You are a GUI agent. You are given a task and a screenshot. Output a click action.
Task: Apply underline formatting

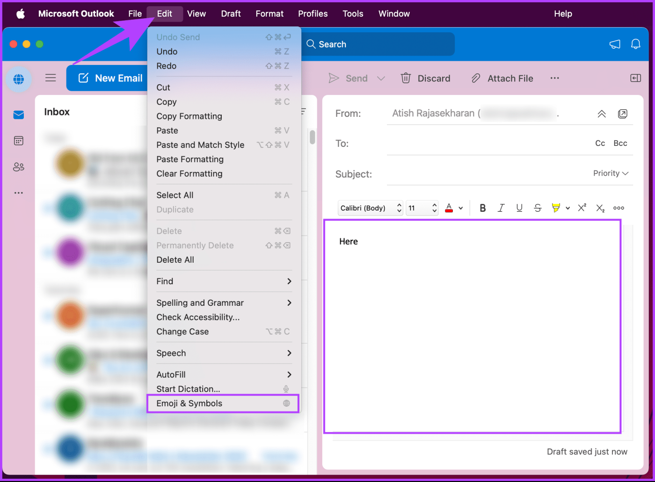519,208
